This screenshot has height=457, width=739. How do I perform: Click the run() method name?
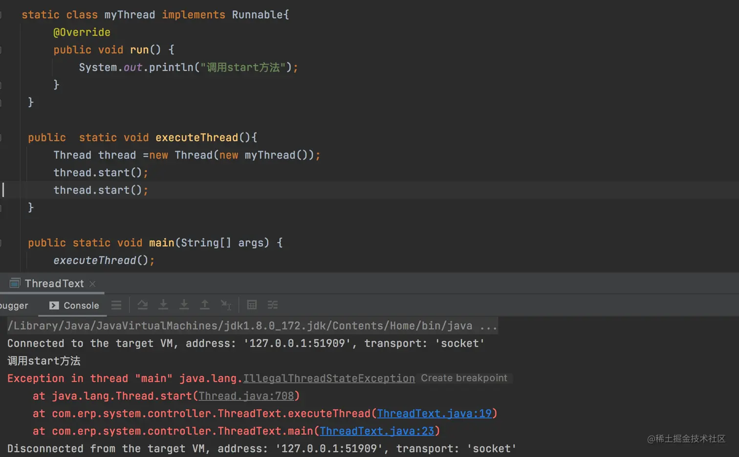[139, 50]
